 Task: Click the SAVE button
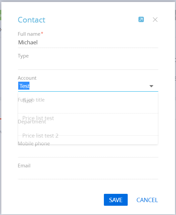point(116,200)
